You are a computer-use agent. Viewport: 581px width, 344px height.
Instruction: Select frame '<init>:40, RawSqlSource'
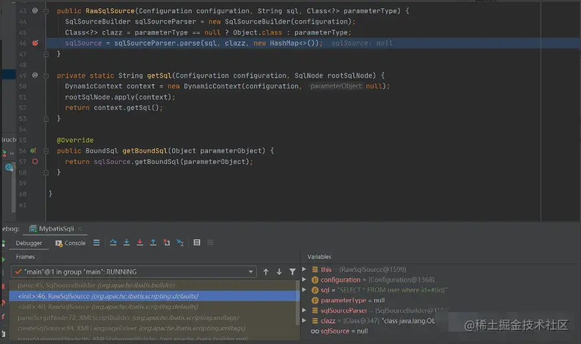pyautogui.click(x=153, y=306)
